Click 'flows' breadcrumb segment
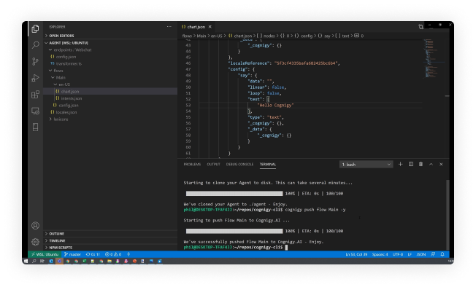The image size is (476, 287). [187, 36]
